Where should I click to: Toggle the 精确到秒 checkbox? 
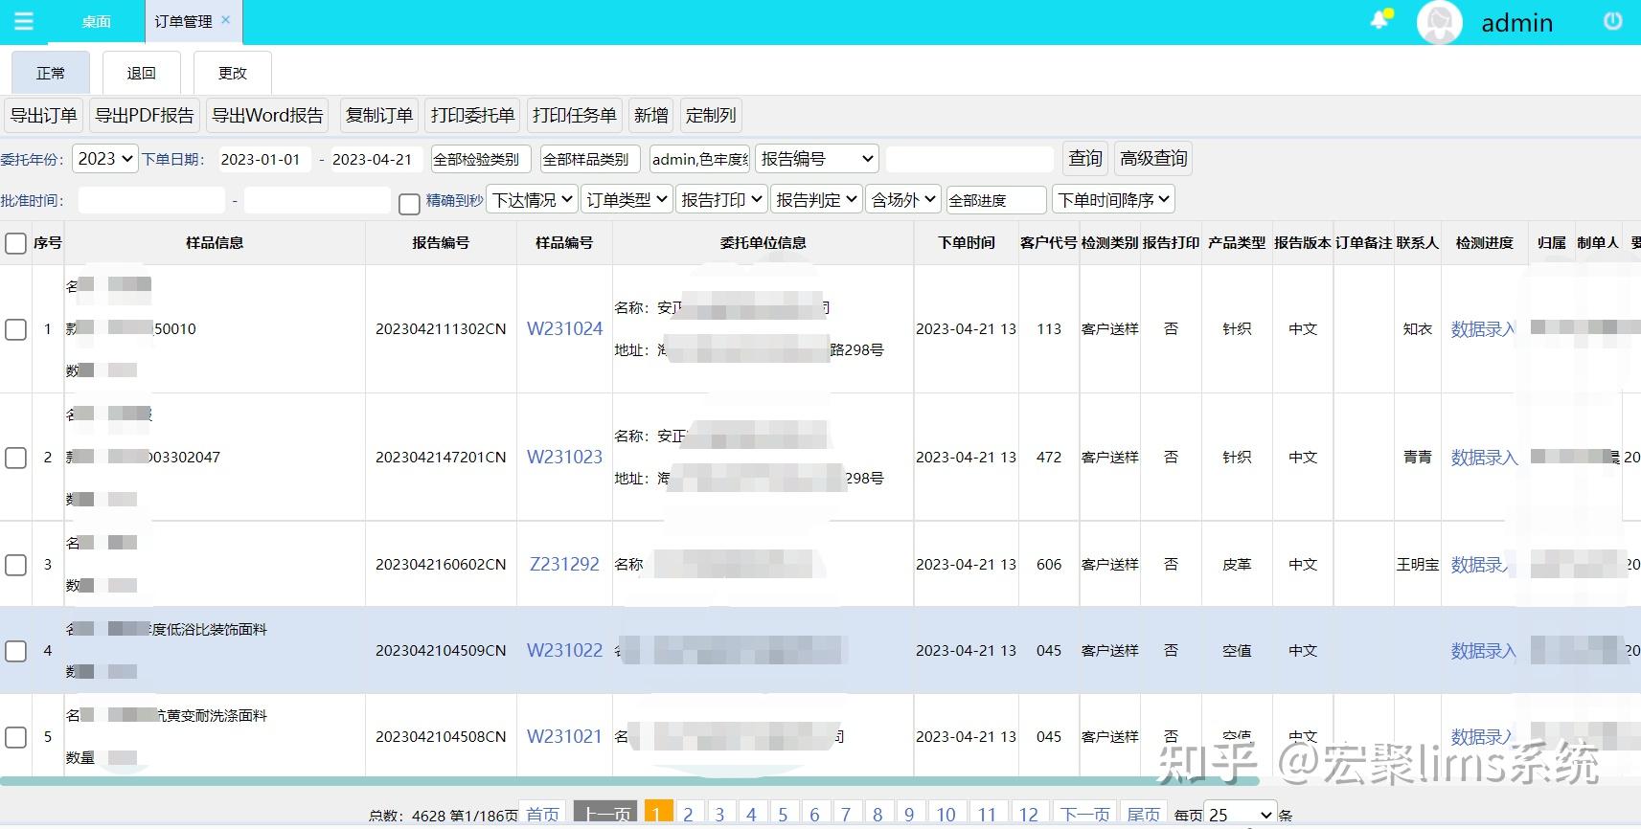coord(409,204)
